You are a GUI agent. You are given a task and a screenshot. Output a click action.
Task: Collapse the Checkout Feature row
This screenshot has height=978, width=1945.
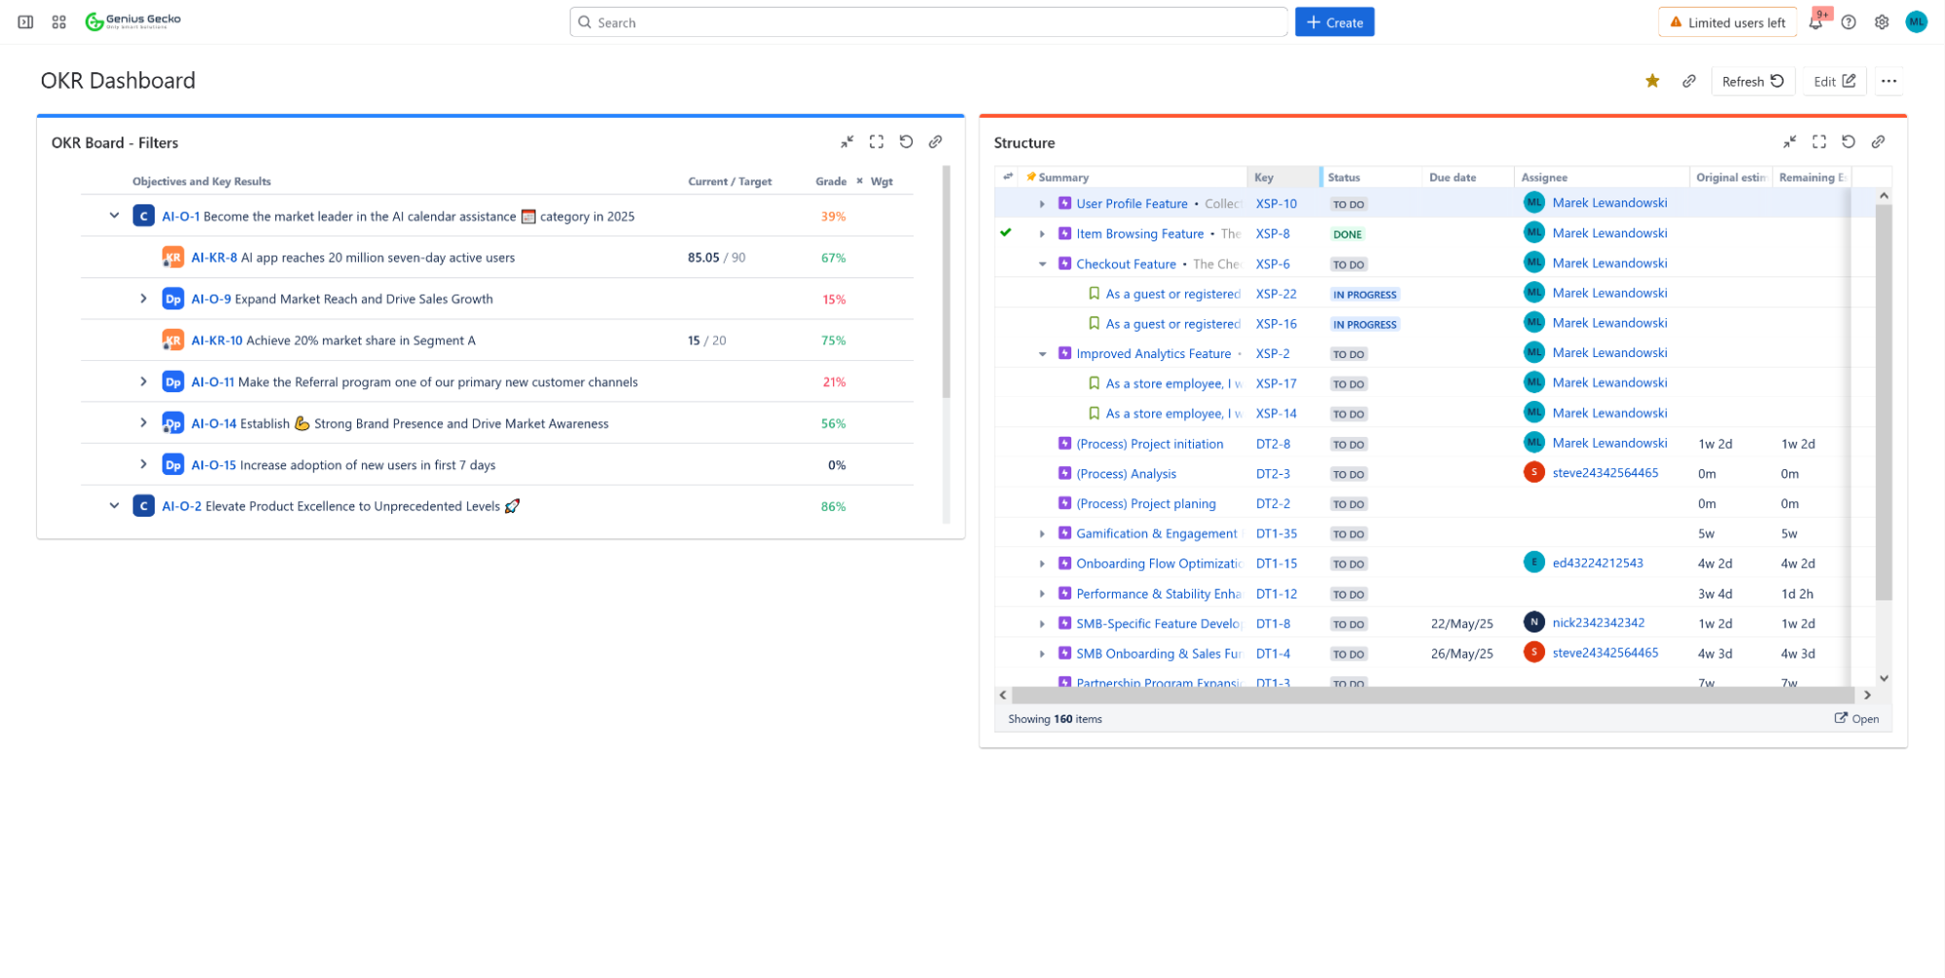click(1042, 264)
